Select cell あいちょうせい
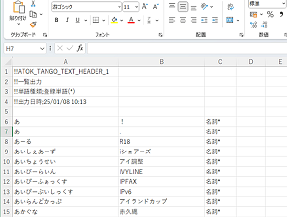287x217 pixels. click(x=65, y=161)
